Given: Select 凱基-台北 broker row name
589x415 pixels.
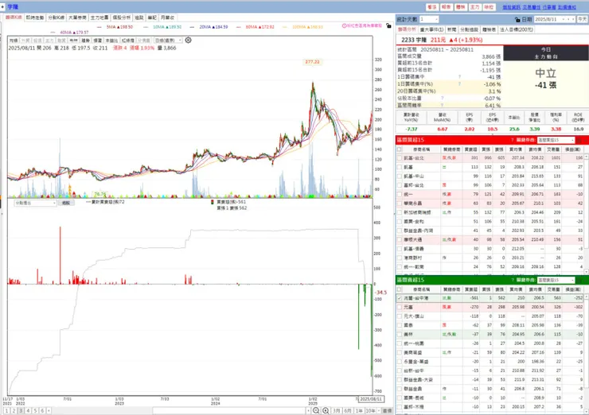Looking at the screenshot, I should click(x=414, y=158).
